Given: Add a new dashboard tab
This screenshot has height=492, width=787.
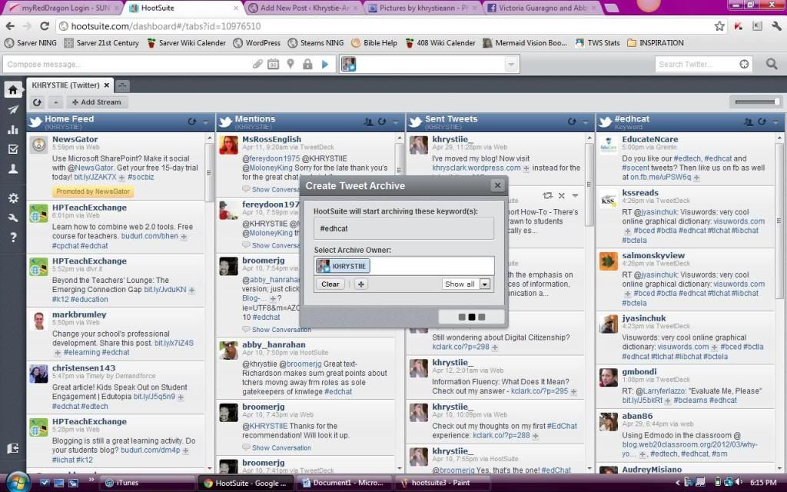Looking at the screenshot, I should (x=122, y=86).
